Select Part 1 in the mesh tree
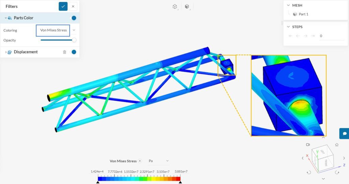Image resolution: width=349 pixels, height=184 pixels. click(x=303, y=14)
